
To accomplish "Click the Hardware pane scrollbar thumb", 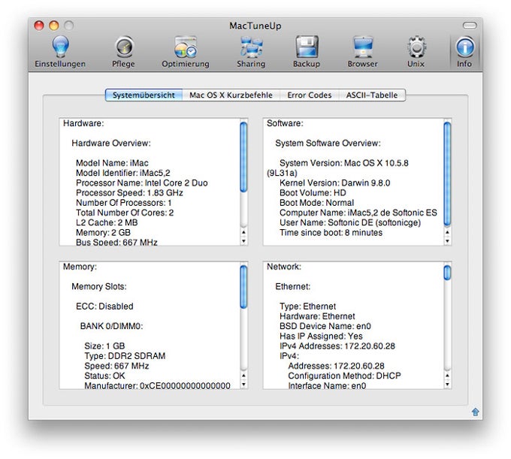I will [x=243, y=157].
